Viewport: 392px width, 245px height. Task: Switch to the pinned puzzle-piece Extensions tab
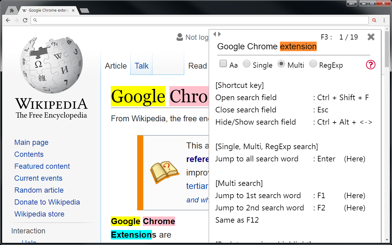click(12, 10)
